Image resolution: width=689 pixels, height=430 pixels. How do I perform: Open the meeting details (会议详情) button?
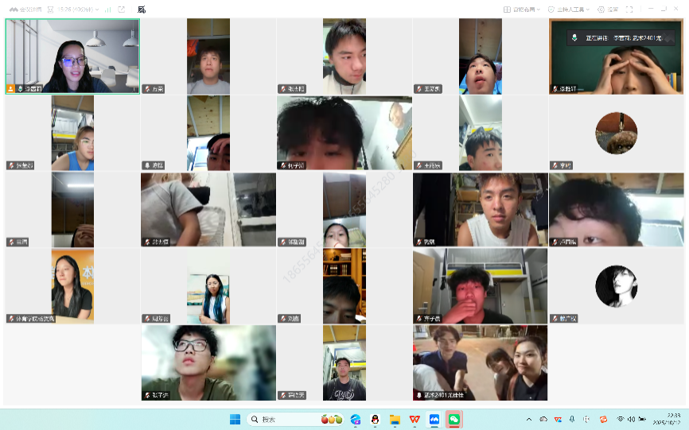(25, 10)
